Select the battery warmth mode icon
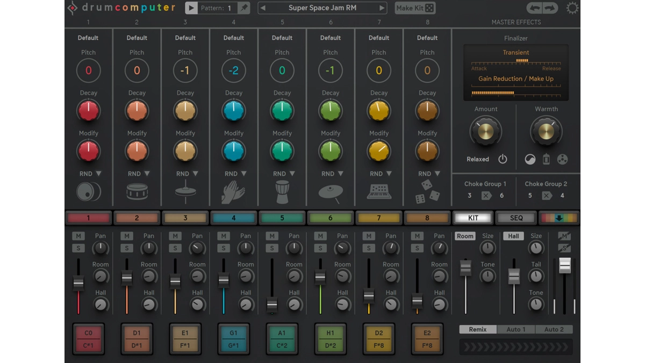Viewport: 645px width, 363px height. tap(546, 159)
